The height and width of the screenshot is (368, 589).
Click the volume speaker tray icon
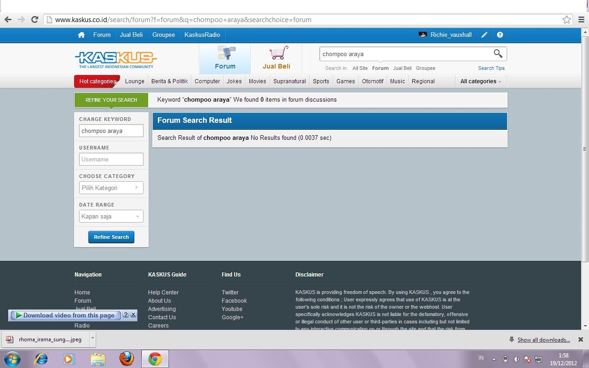coord(516,359)
